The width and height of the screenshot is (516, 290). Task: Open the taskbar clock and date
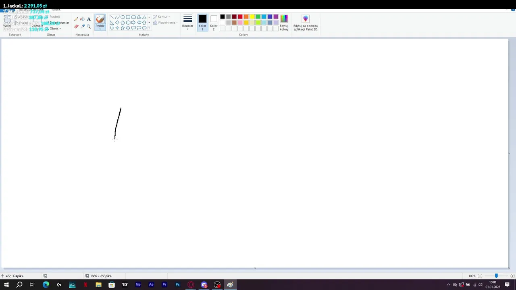[493, 285]
